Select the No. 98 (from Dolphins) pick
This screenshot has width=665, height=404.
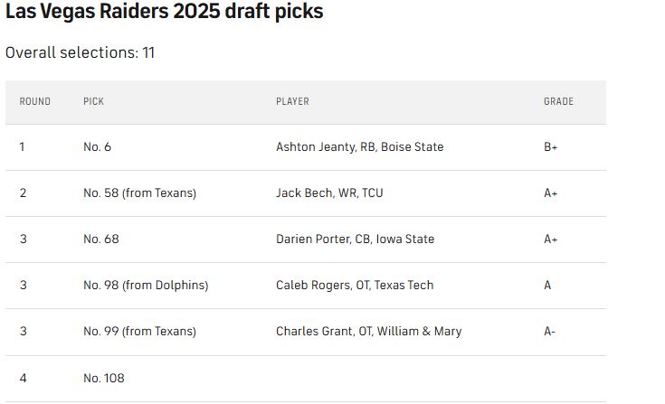click(x=146, y=285)
